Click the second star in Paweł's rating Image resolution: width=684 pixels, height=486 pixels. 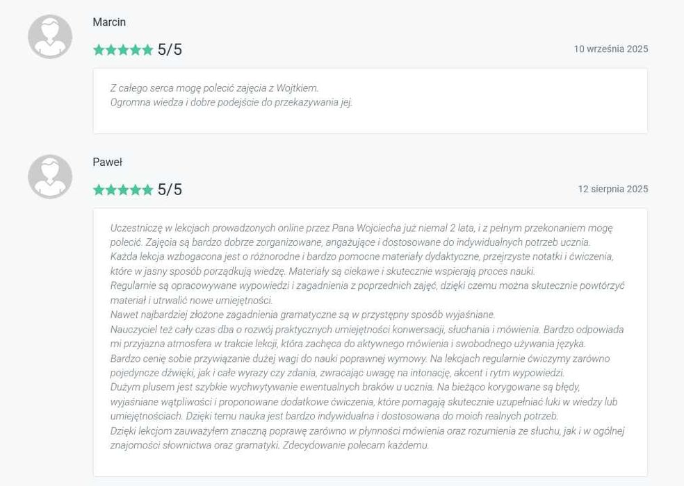[x=111, y=190]
